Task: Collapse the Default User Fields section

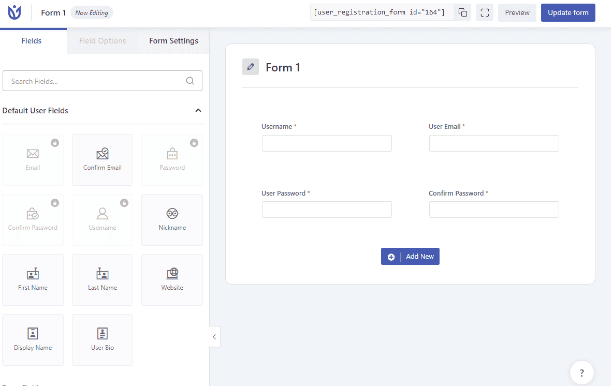Action: (x=198, y=110)
